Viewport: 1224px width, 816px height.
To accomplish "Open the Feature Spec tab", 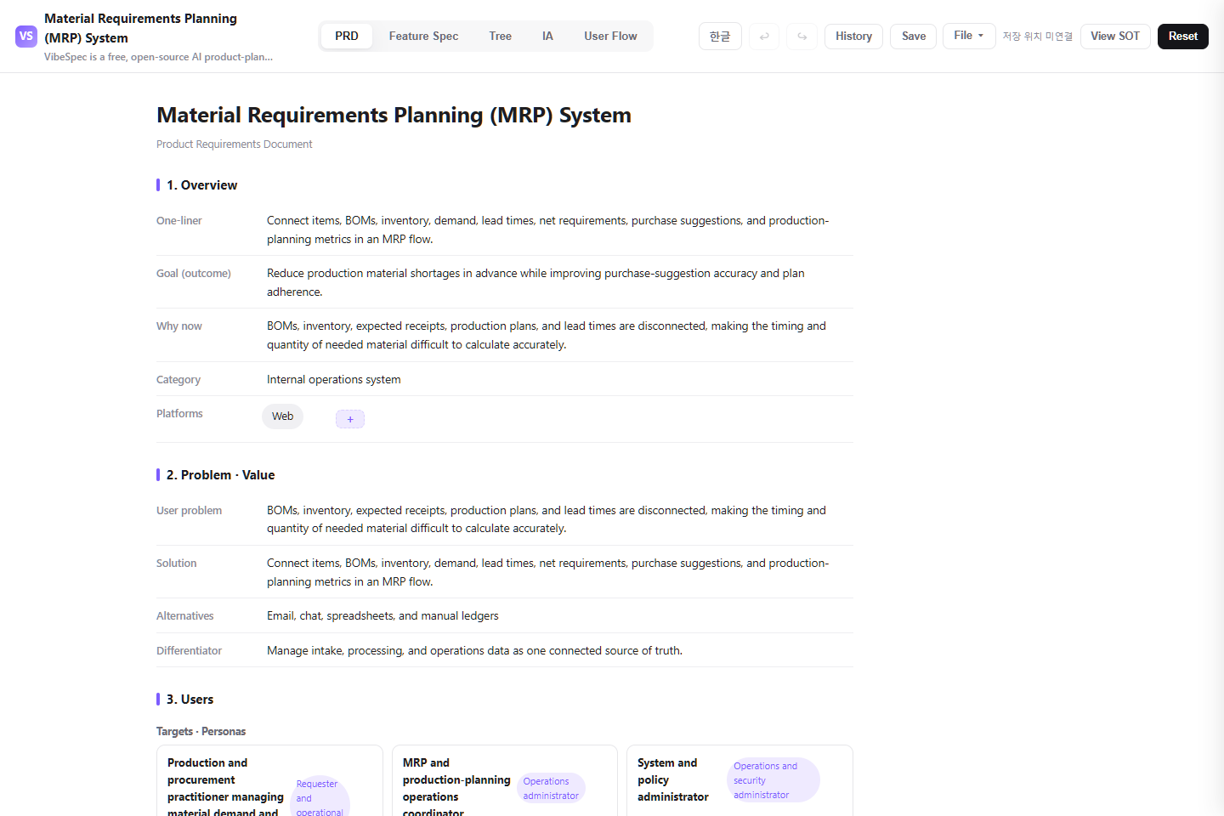I will click(423, 37).
